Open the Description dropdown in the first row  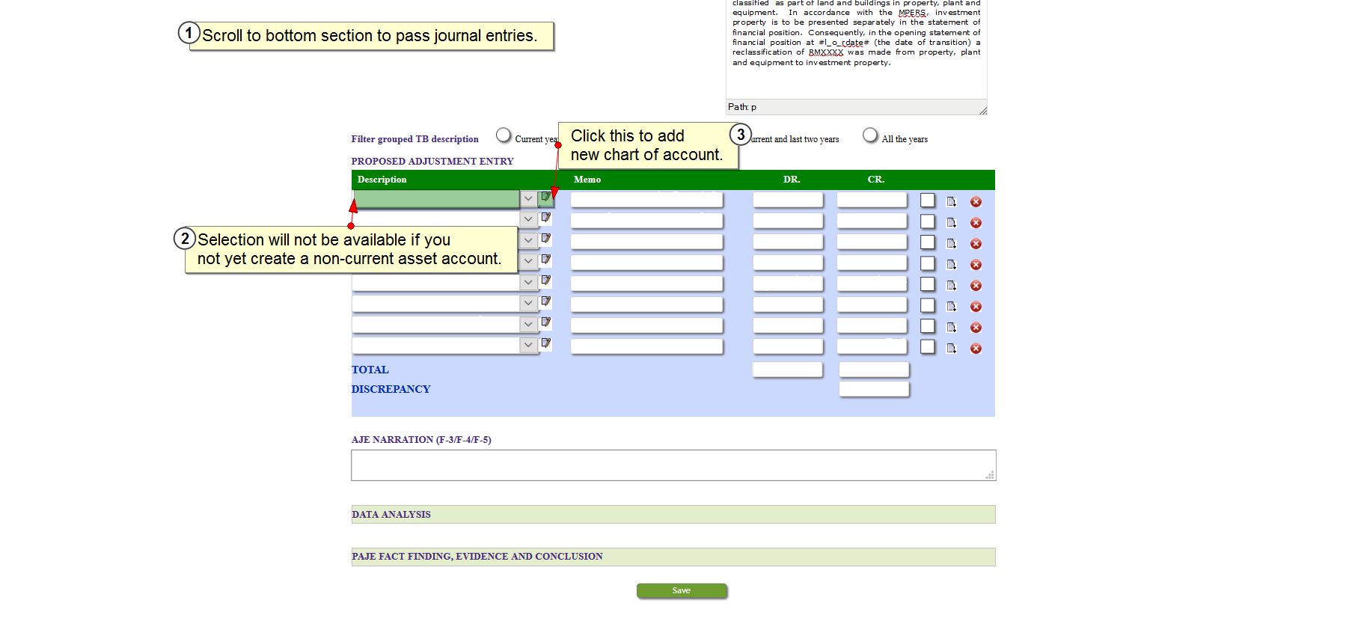(528, 199)
